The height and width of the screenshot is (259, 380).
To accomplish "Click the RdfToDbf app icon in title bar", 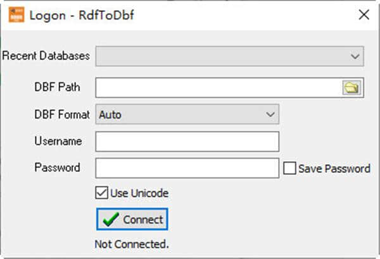I will pos(15,15).
